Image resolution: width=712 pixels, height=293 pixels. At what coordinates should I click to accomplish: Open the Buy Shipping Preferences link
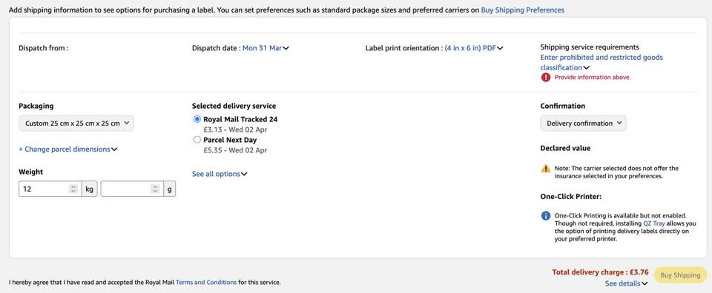click(523, 10)
